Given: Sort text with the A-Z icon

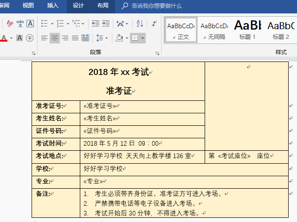Looking at the screenshot, I should tap(140, 24).
